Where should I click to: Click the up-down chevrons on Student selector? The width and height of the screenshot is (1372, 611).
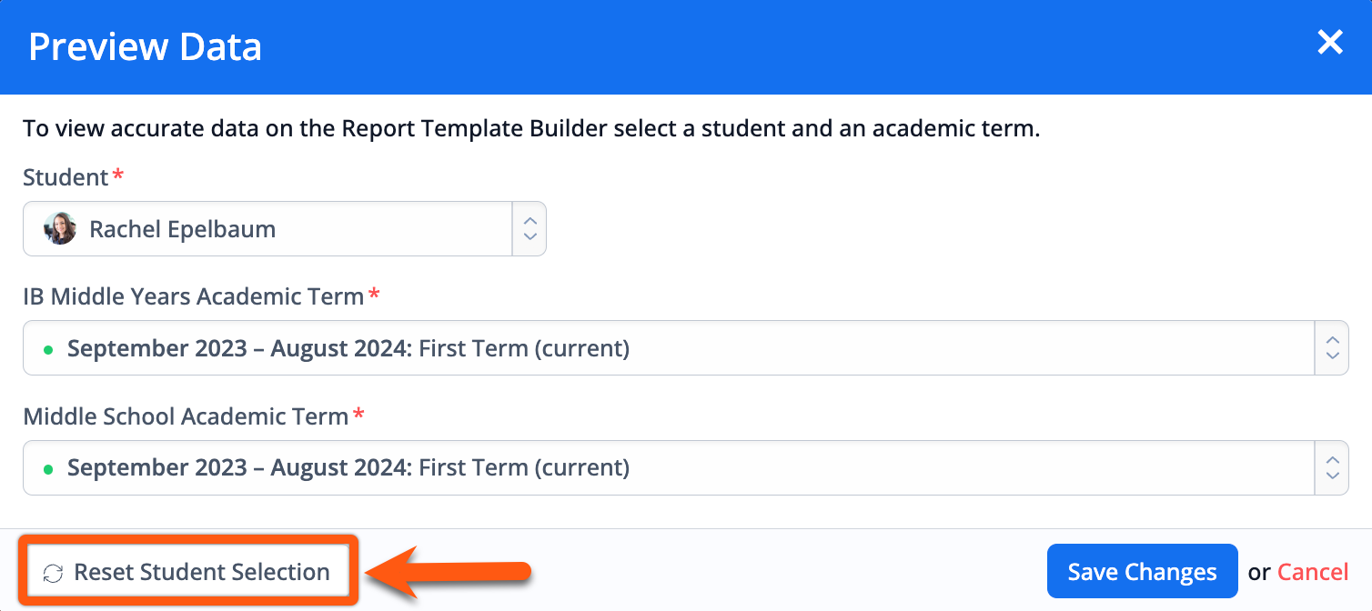[530, 229]
